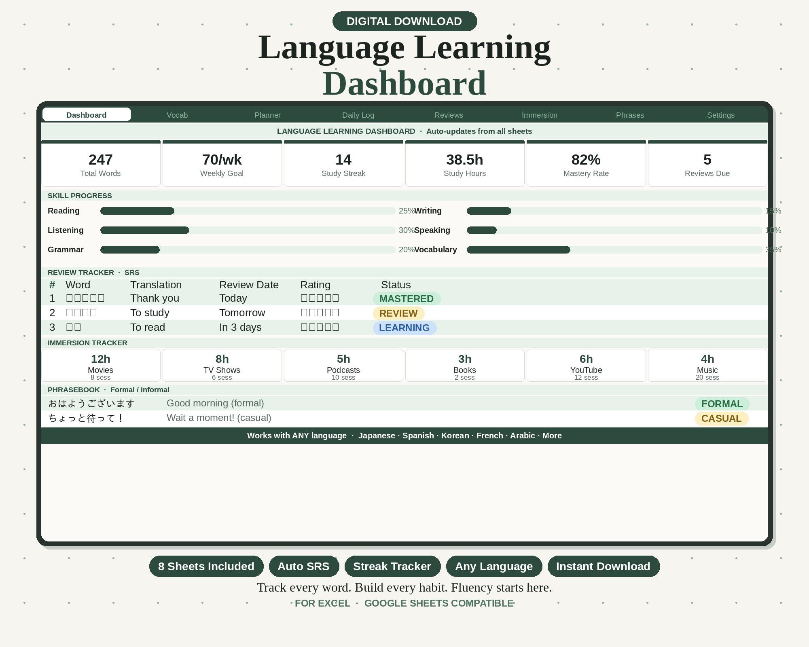Open the Settings tab
The width and height of the screenshot is (809, 647).
pos(720,115)
